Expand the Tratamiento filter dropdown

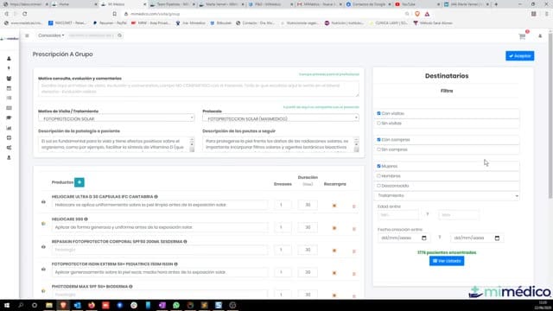[447, 196]
